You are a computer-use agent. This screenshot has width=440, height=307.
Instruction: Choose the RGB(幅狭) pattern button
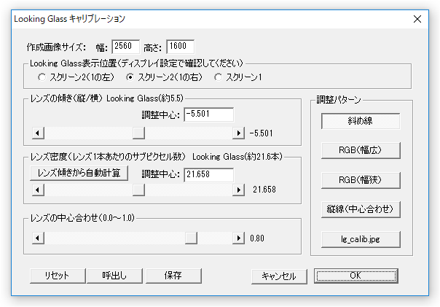pos(361,180)
